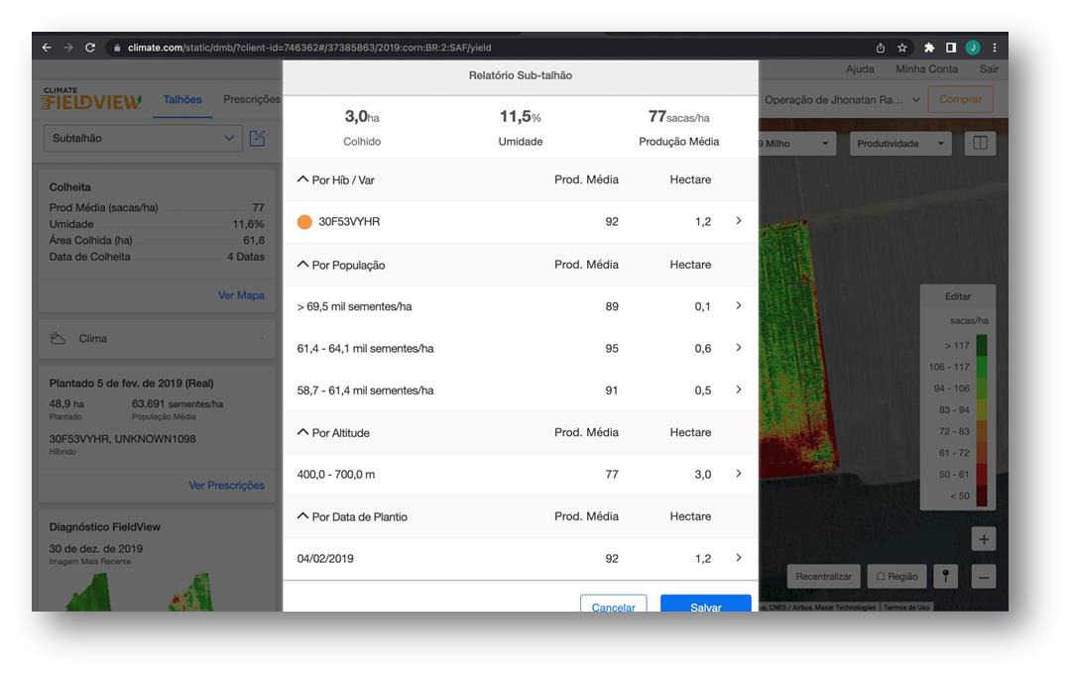This screenshot has width=1073, height=676.
Task: Open browser extensions puzzle icon
Action: coord(929,48)
